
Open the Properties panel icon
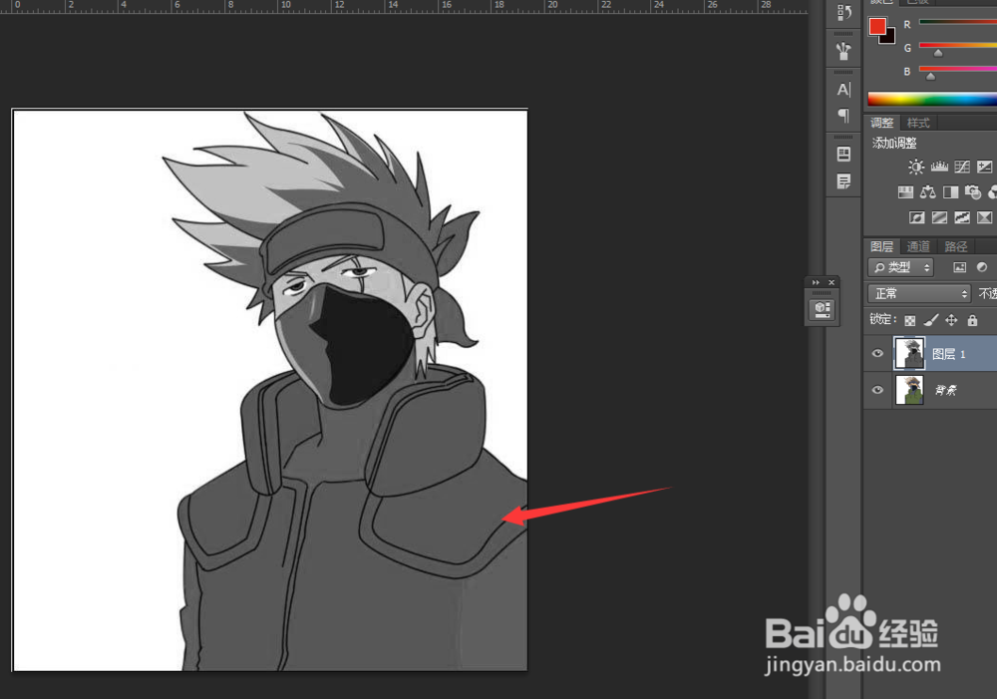[843, 154]
